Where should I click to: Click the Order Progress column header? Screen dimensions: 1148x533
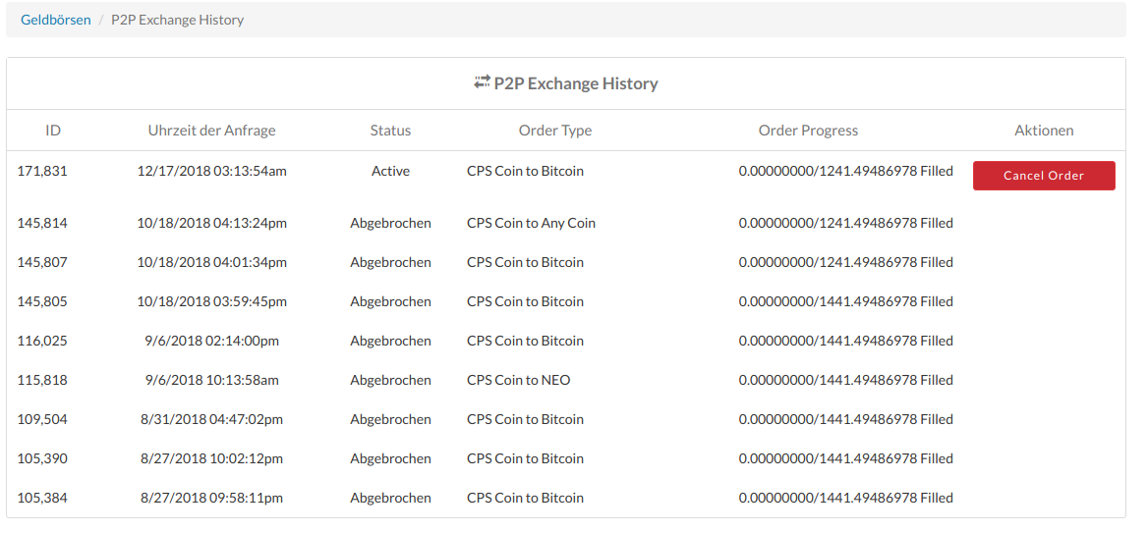808,131
